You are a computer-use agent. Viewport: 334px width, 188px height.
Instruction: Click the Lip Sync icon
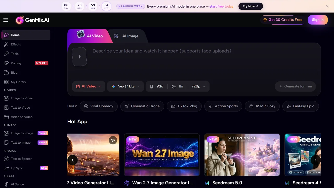tap(6, 168)
